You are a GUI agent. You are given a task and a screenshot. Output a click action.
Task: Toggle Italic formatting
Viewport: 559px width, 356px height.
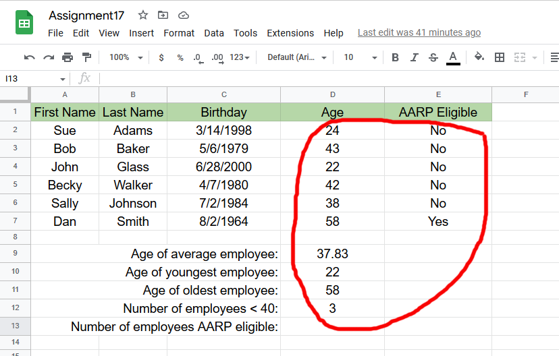pos(415,57)
